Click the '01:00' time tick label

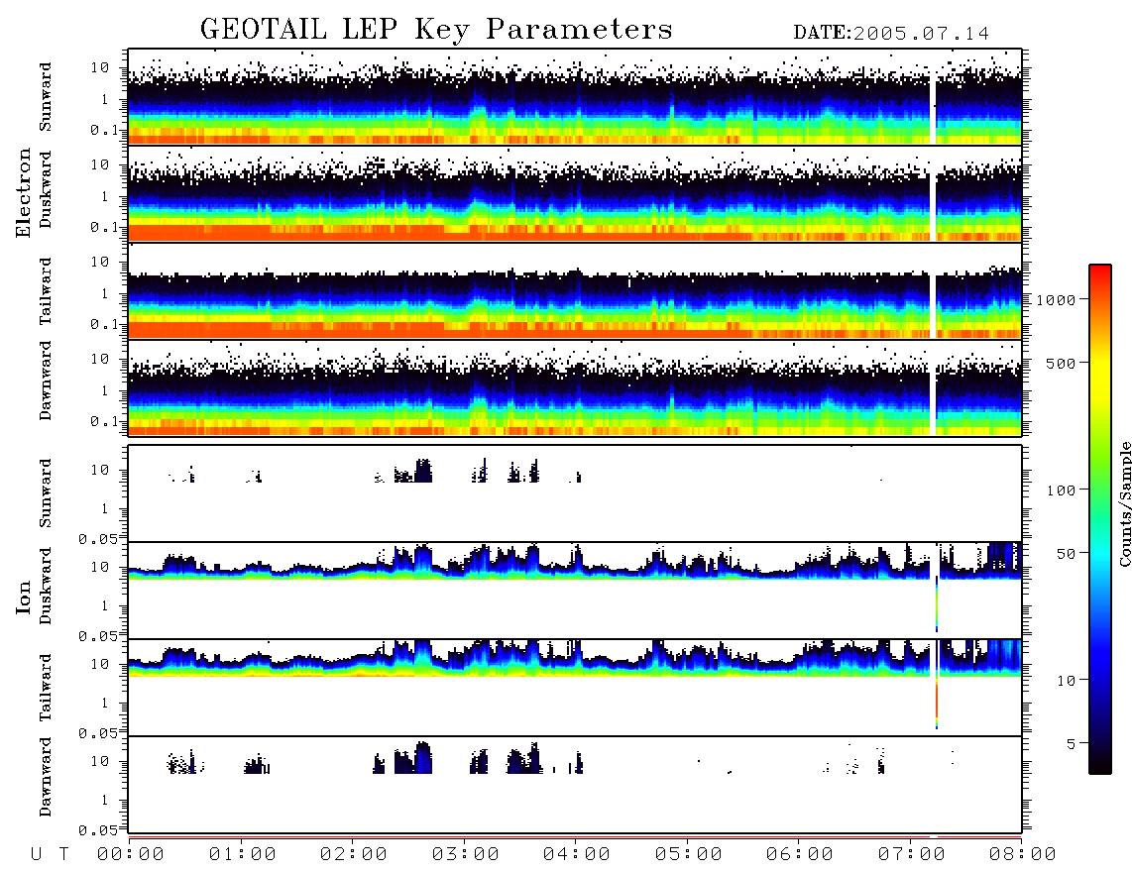pos(243,854)
